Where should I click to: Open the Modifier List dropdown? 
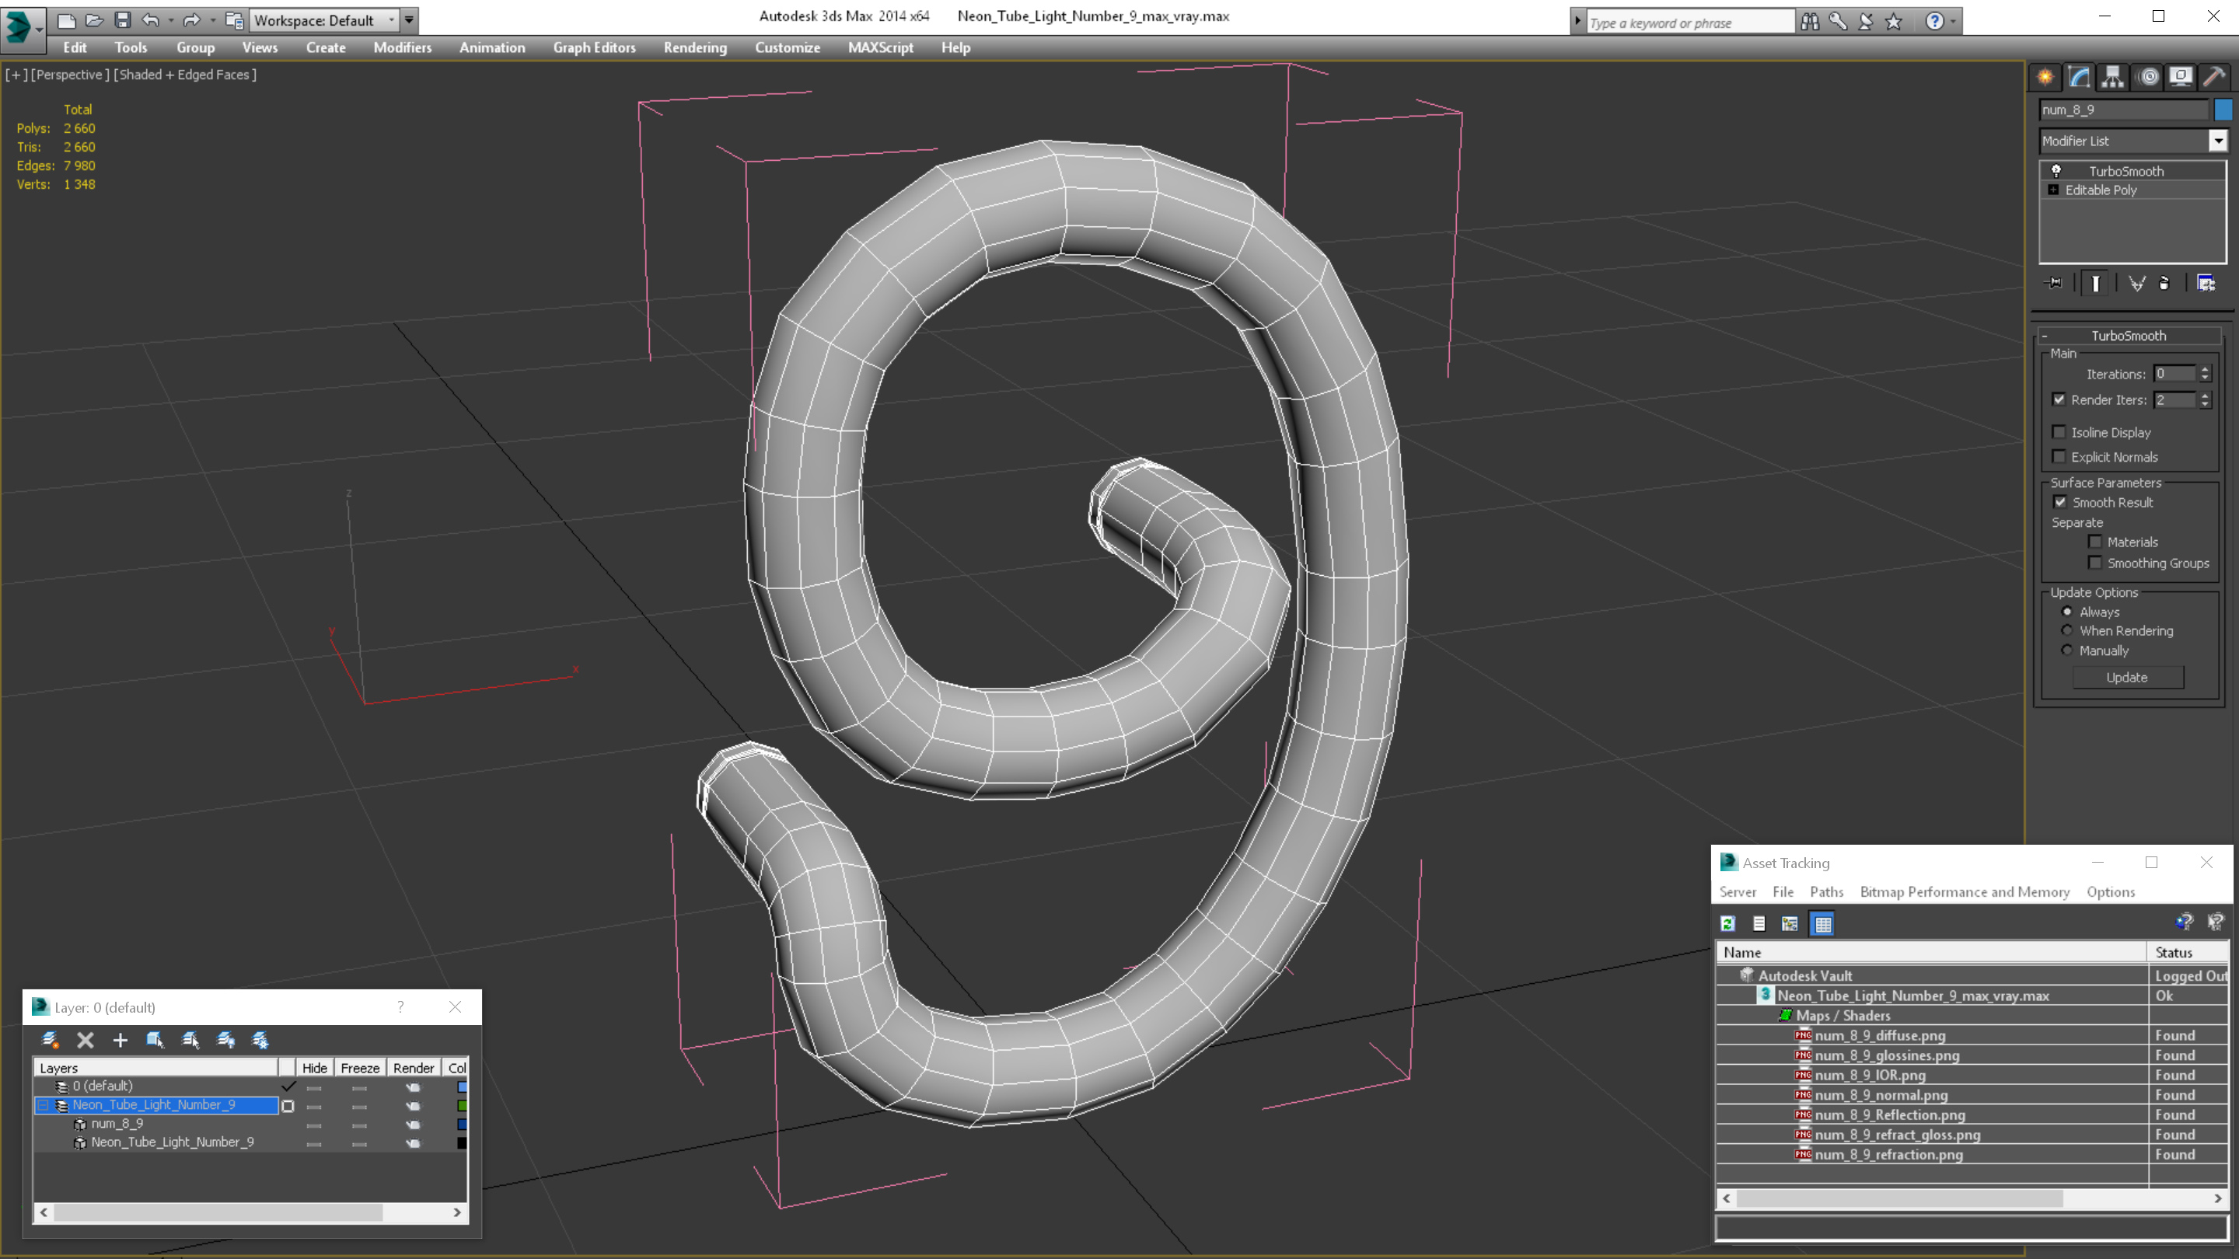[x=2218, y=141]
